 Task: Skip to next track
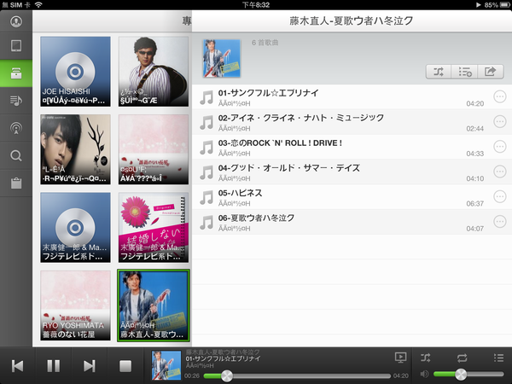(x=89, y=366)
